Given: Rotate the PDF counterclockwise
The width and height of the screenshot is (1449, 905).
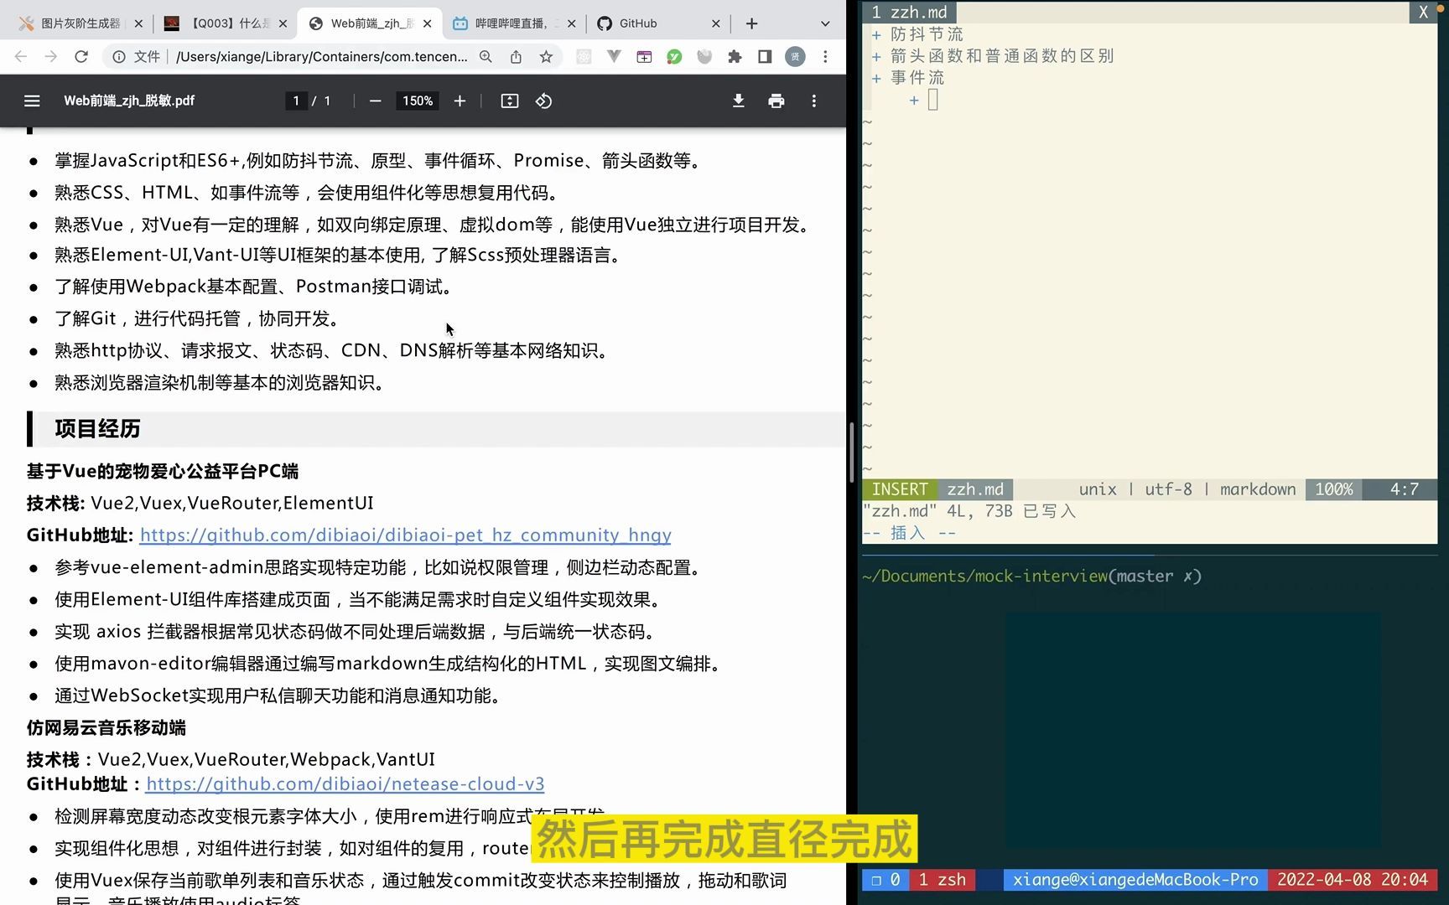Looking at the screenshot, I should [x=543, y=101].
